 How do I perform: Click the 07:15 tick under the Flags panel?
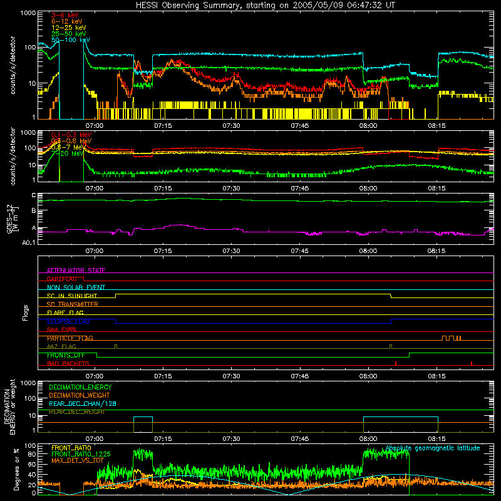click(163, 376)
